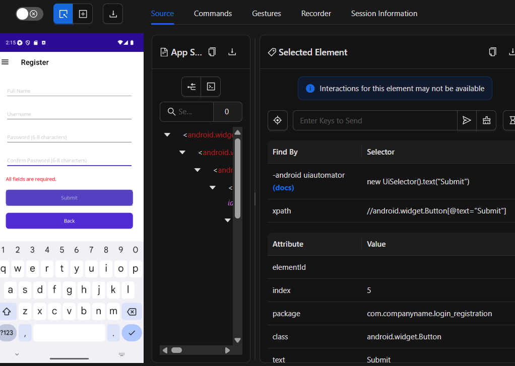Collapse the second-level android tree node

[x=182, y=153]
